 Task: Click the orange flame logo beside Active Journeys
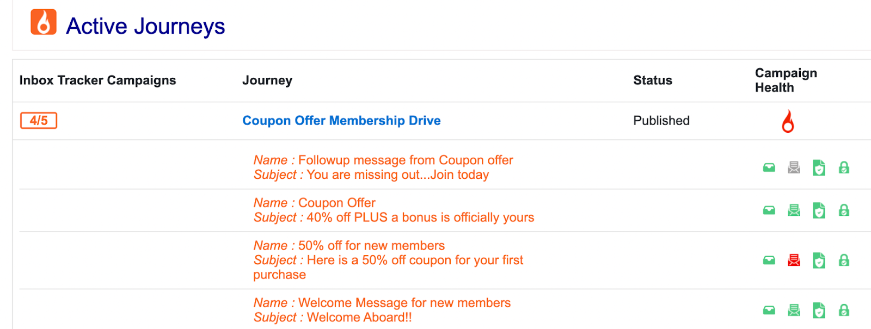(44, 22)
